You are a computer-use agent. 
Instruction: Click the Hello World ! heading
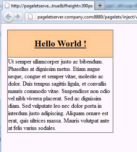pos(60,44)
